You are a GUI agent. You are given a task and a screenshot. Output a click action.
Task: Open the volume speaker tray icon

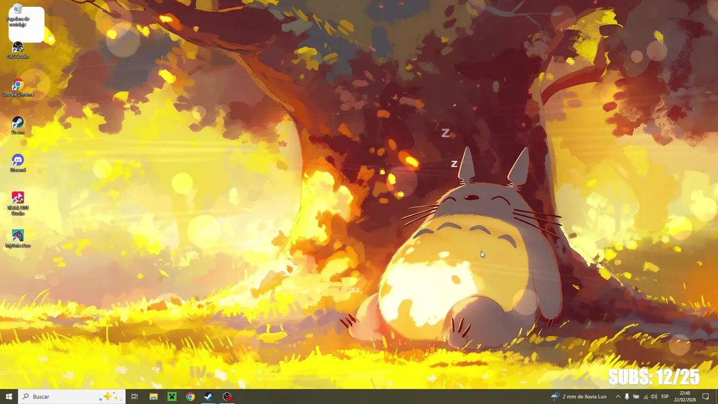point(654,397)
